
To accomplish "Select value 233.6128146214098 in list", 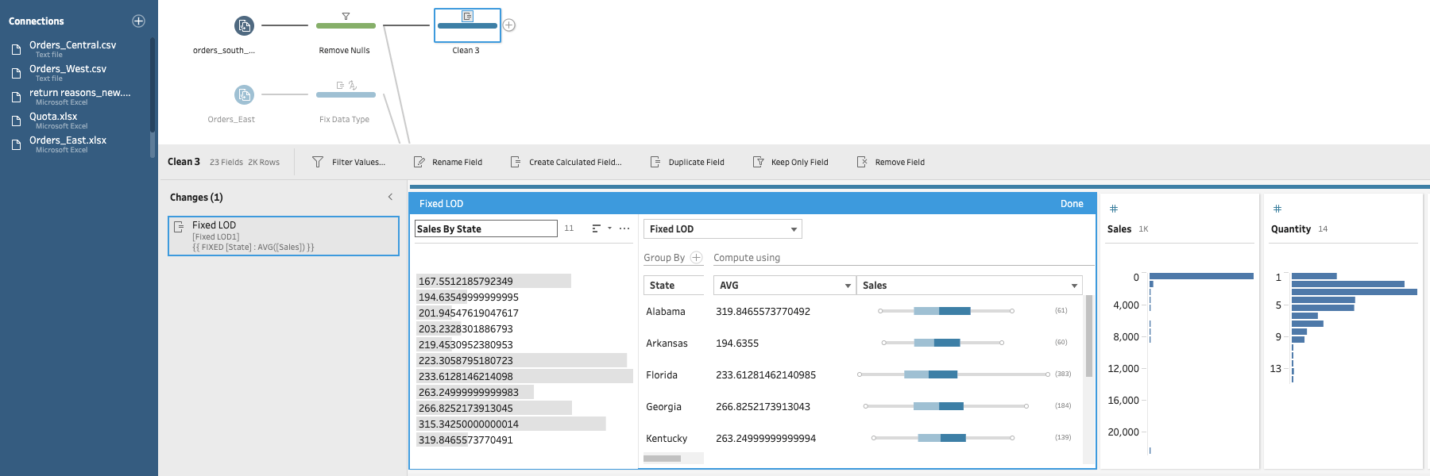I will [x=524, y=376].
